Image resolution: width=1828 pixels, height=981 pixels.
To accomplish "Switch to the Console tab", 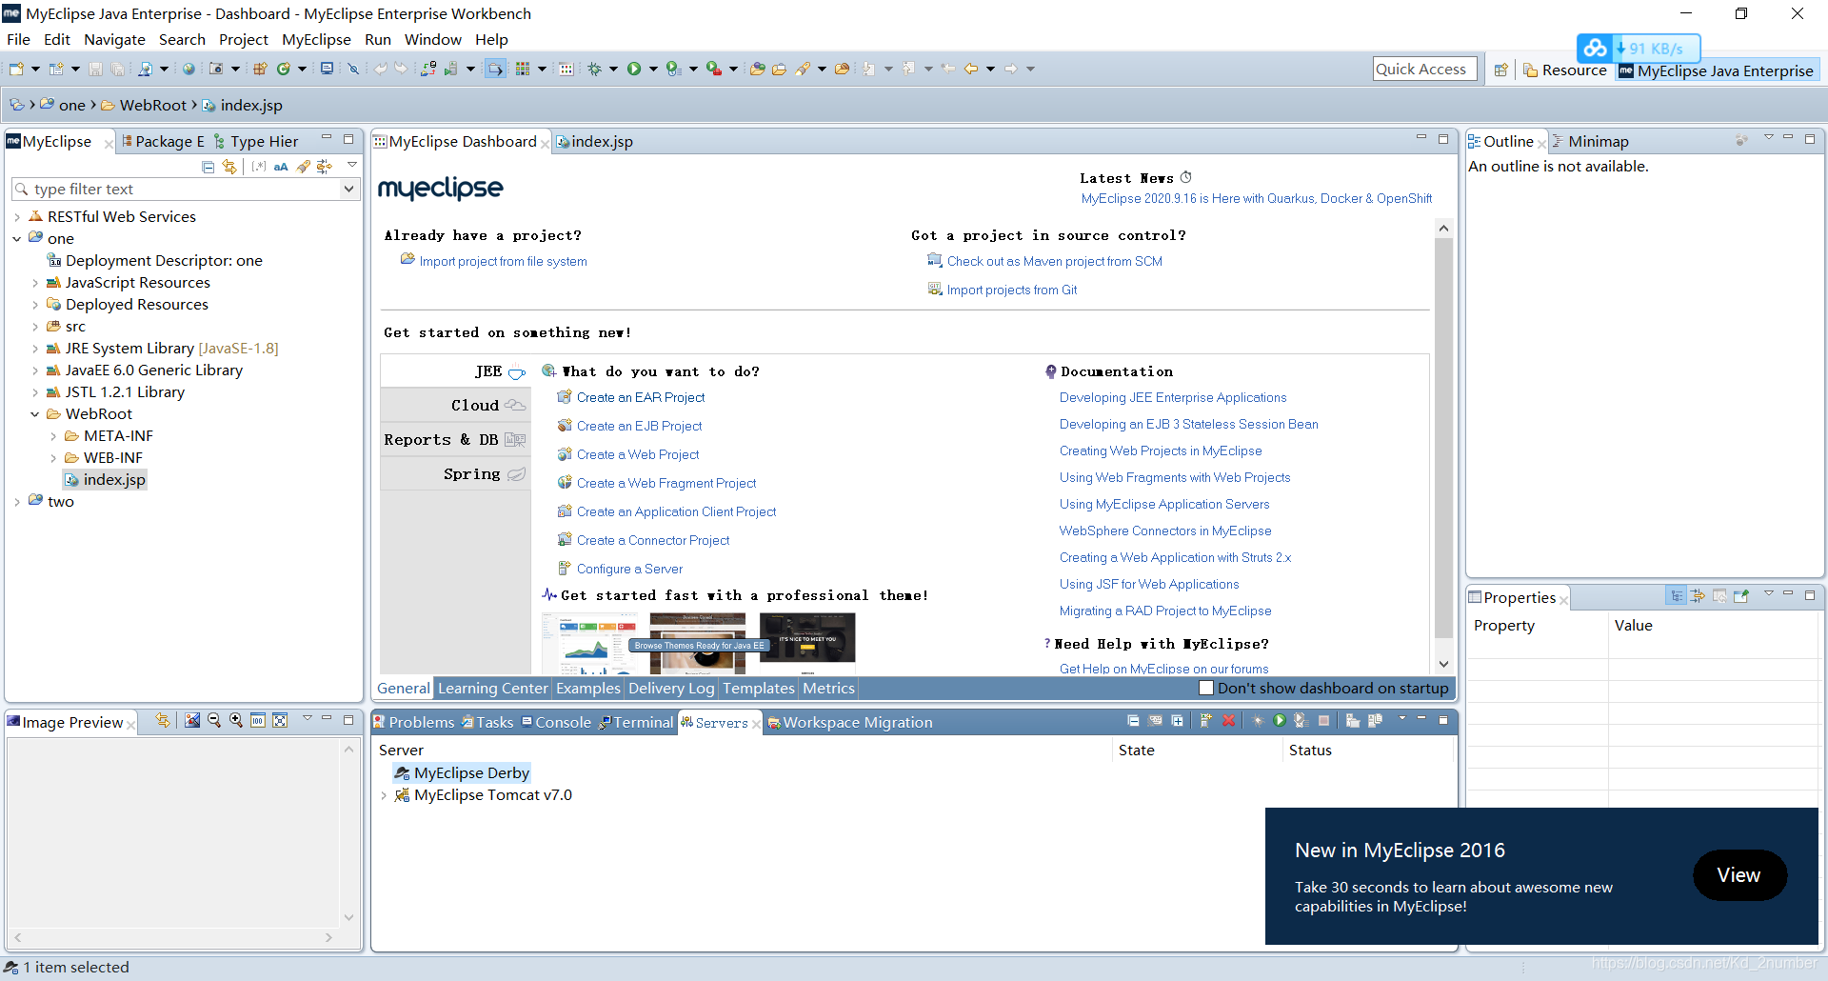I will click(556, 722).
